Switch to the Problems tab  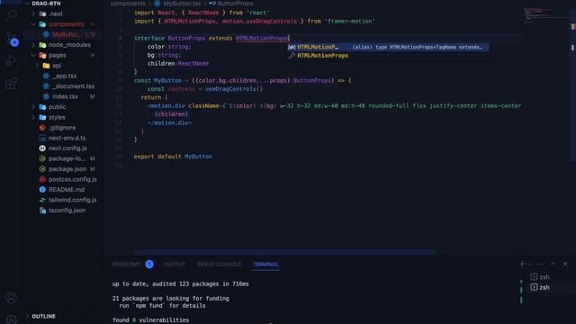[126, 264]
